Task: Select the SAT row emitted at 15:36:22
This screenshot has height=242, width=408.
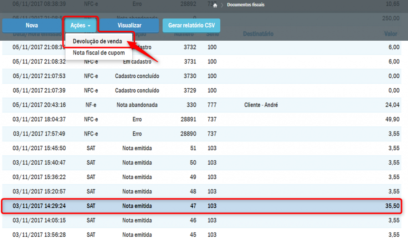Action: 201,177
